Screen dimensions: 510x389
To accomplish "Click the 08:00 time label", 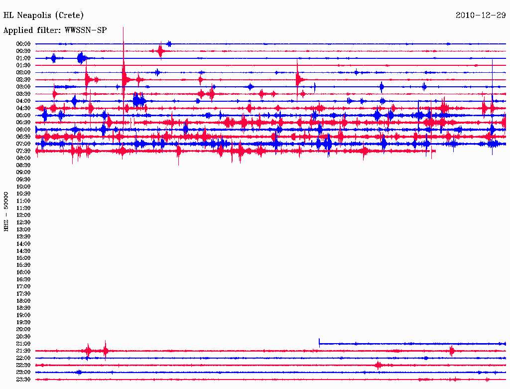I will (x=23, y=158).
